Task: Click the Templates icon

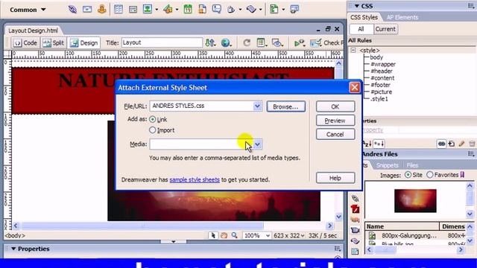Action: click(274, 10)
